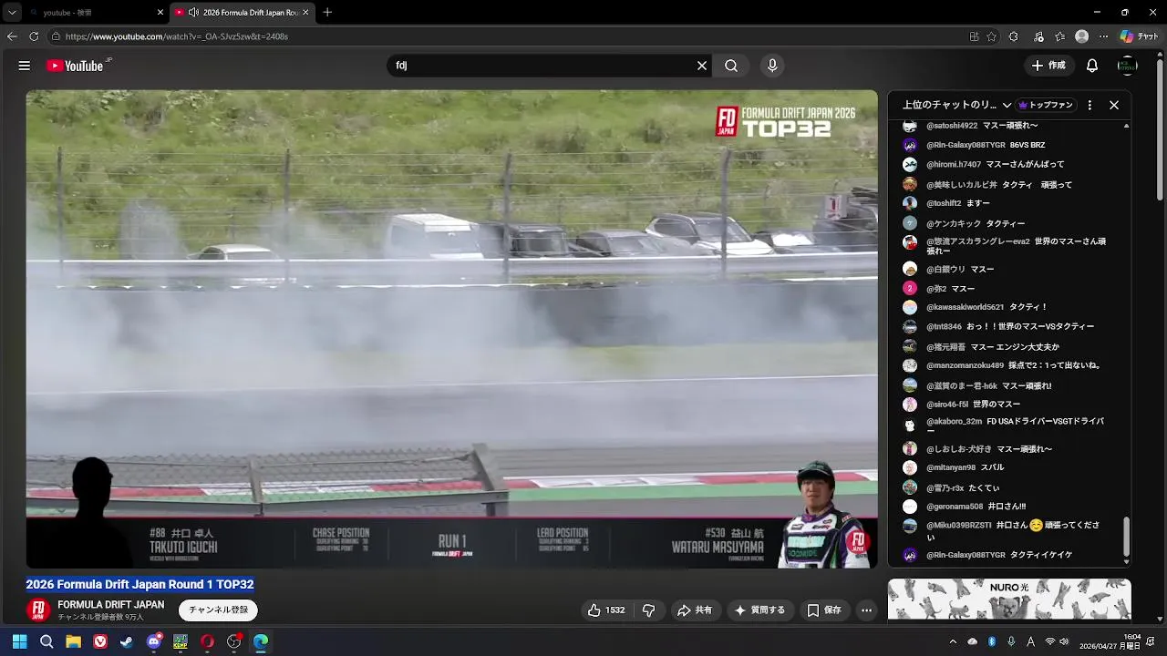Click the video title text
Viewport: 1167px width, 656px height.
pos(140,585)
